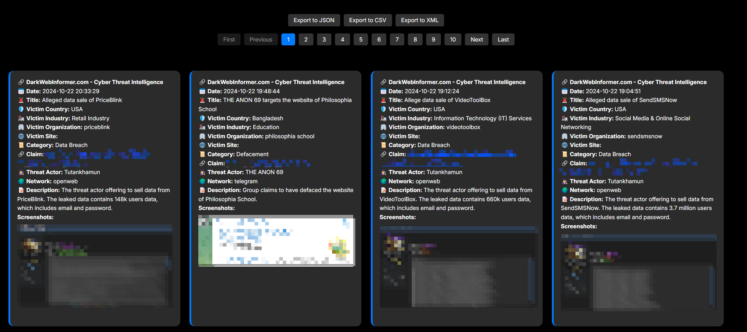This screenshot has width=747, height=332.
Task: Click the calendar icon on the SendSMSNow card
Action: (565, 91)
